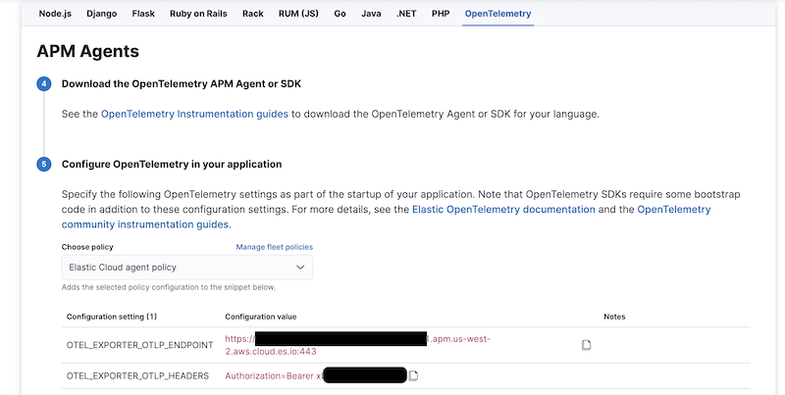The image size is (785, 395).
Task: Click the step 5 circle marker
Action: pos(44,164)
